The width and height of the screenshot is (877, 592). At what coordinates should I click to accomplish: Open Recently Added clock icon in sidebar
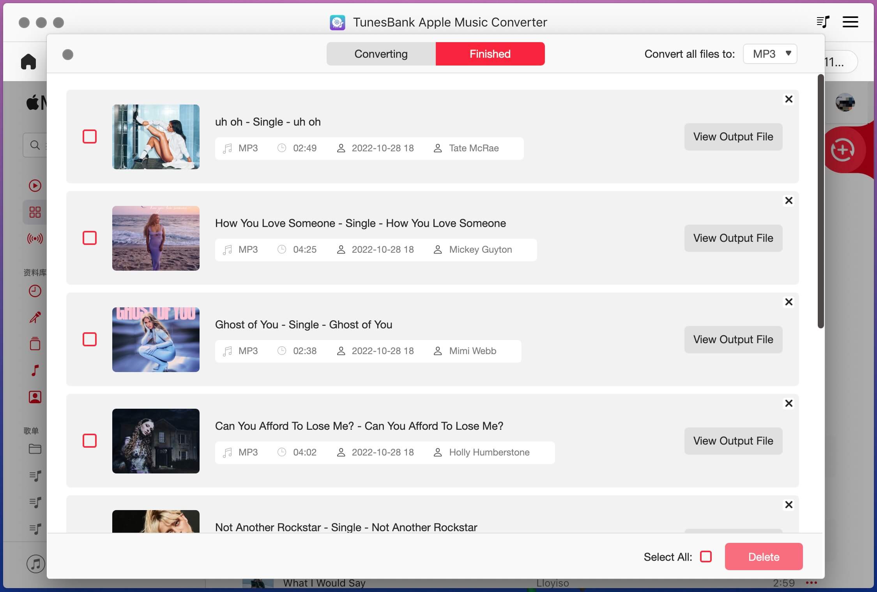[35, 291]
